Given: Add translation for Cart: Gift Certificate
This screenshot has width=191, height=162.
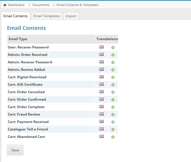Looking at the screenshot, I should click(113, 85).
